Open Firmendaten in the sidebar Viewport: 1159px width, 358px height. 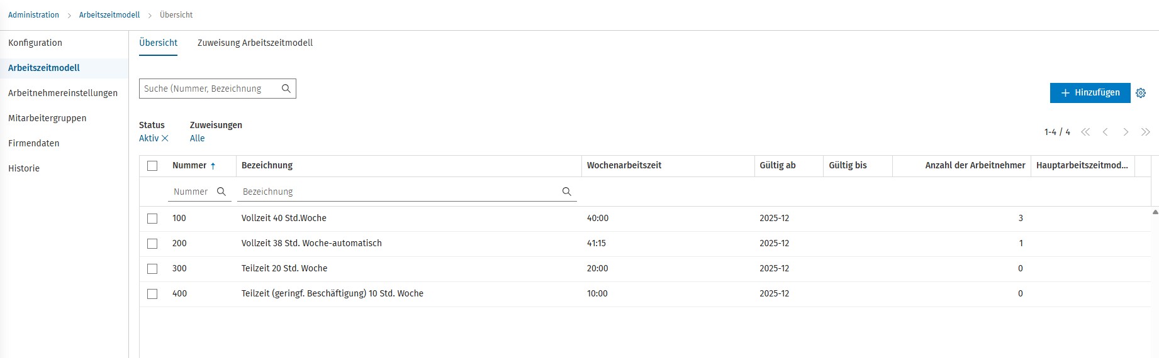34,143
